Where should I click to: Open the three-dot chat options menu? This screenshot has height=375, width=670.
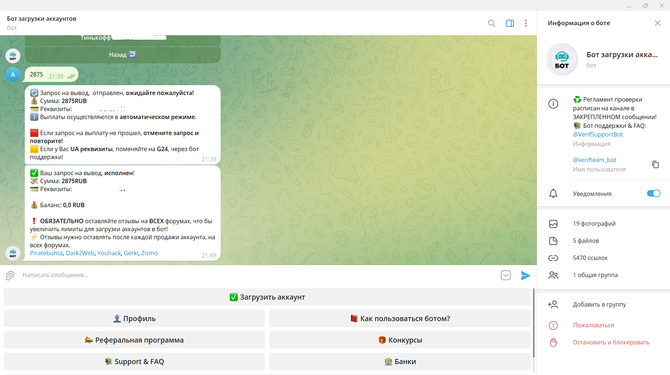(x=526, y=23)
